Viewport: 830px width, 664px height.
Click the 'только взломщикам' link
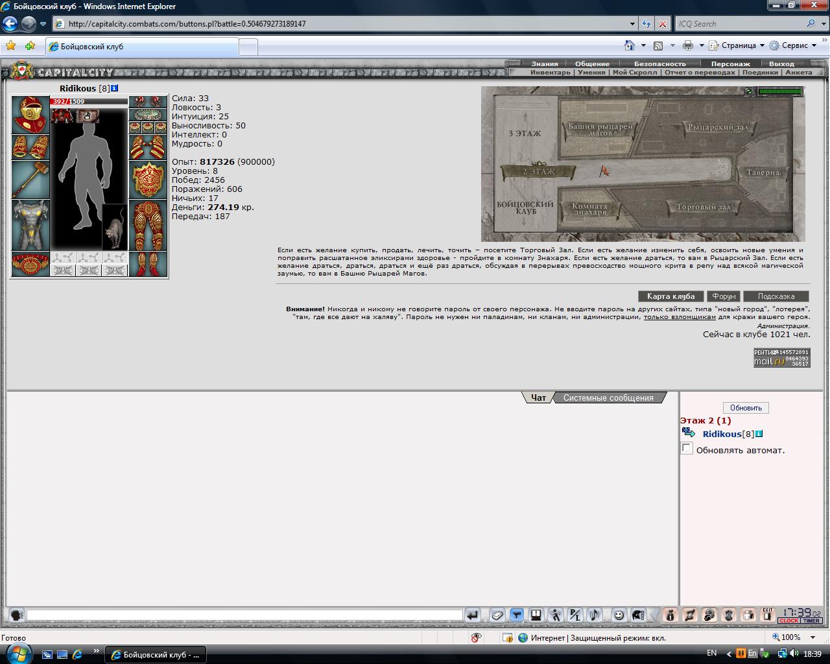(680, 317)
